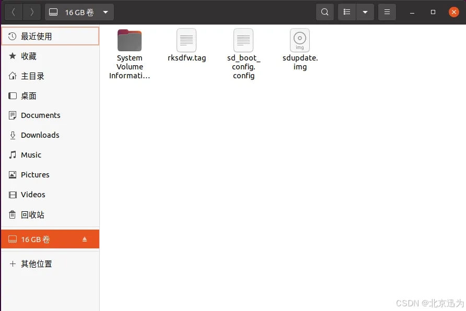Click the search magnifier icon
The image size is (466, 311).
pyautogui.click(x=325, y=12)
